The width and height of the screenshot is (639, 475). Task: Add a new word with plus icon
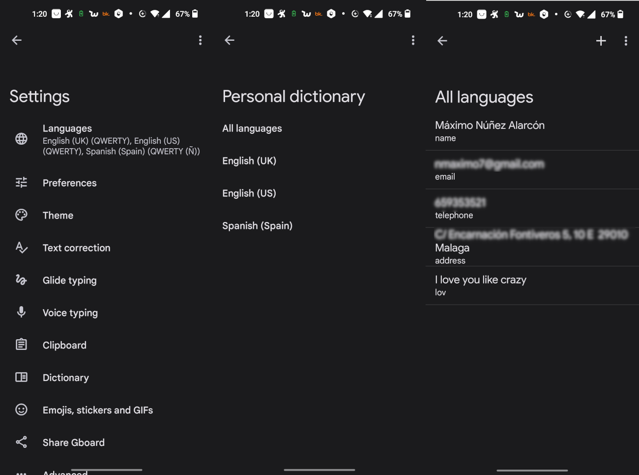(x=601, y=41)
